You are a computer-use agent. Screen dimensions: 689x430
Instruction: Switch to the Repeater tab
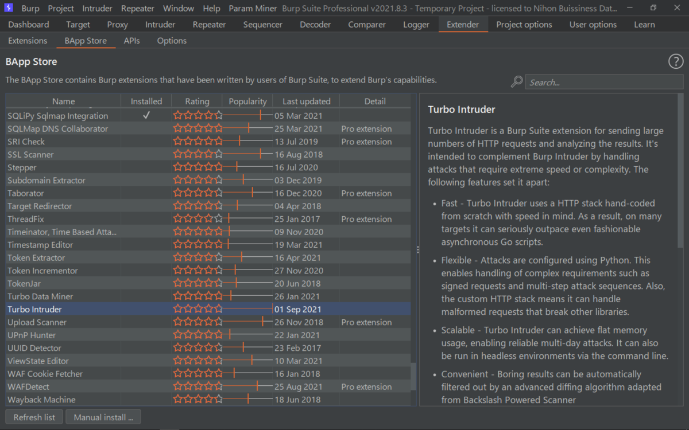[x=210, y=25]
